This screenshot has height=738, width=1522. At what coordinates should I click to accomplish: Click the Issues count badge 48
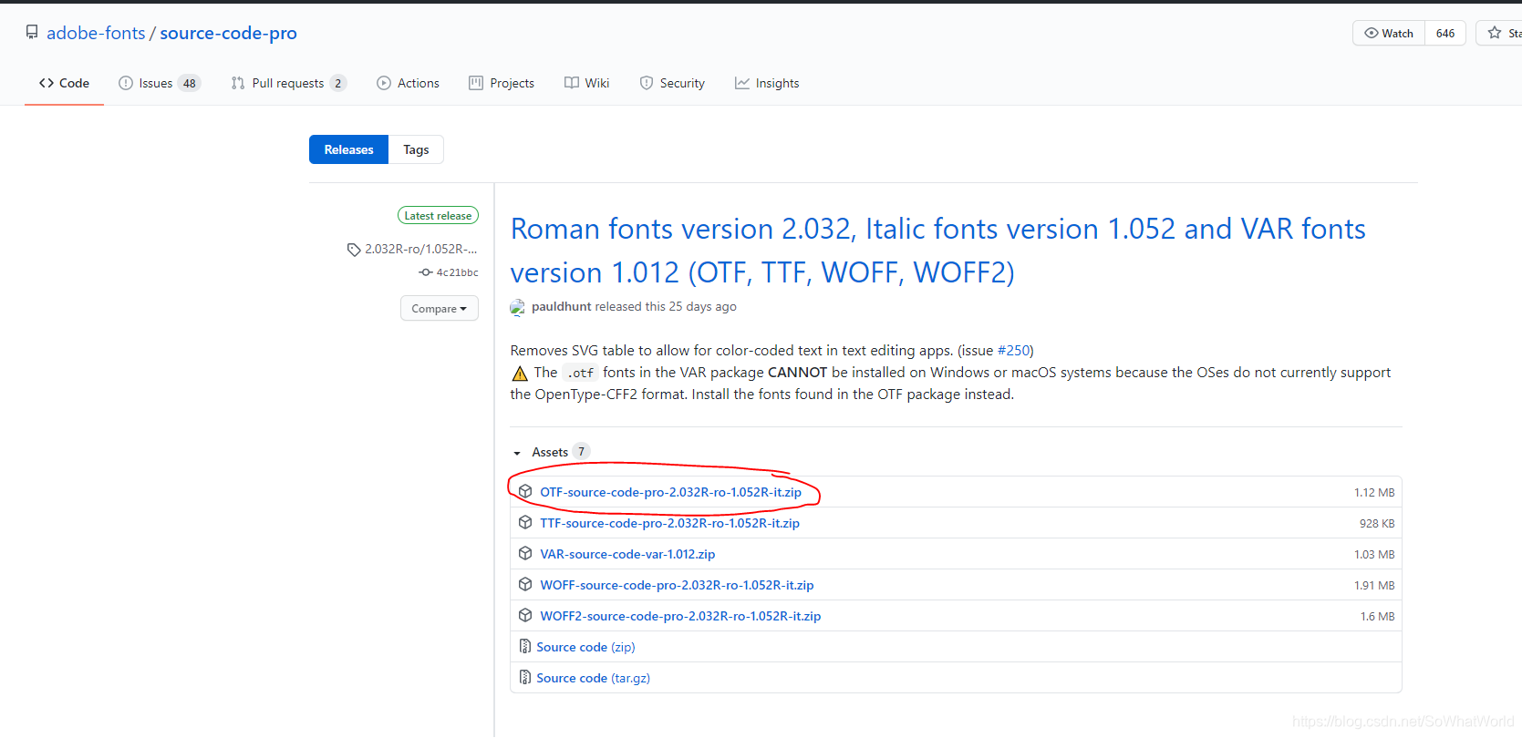190,83
